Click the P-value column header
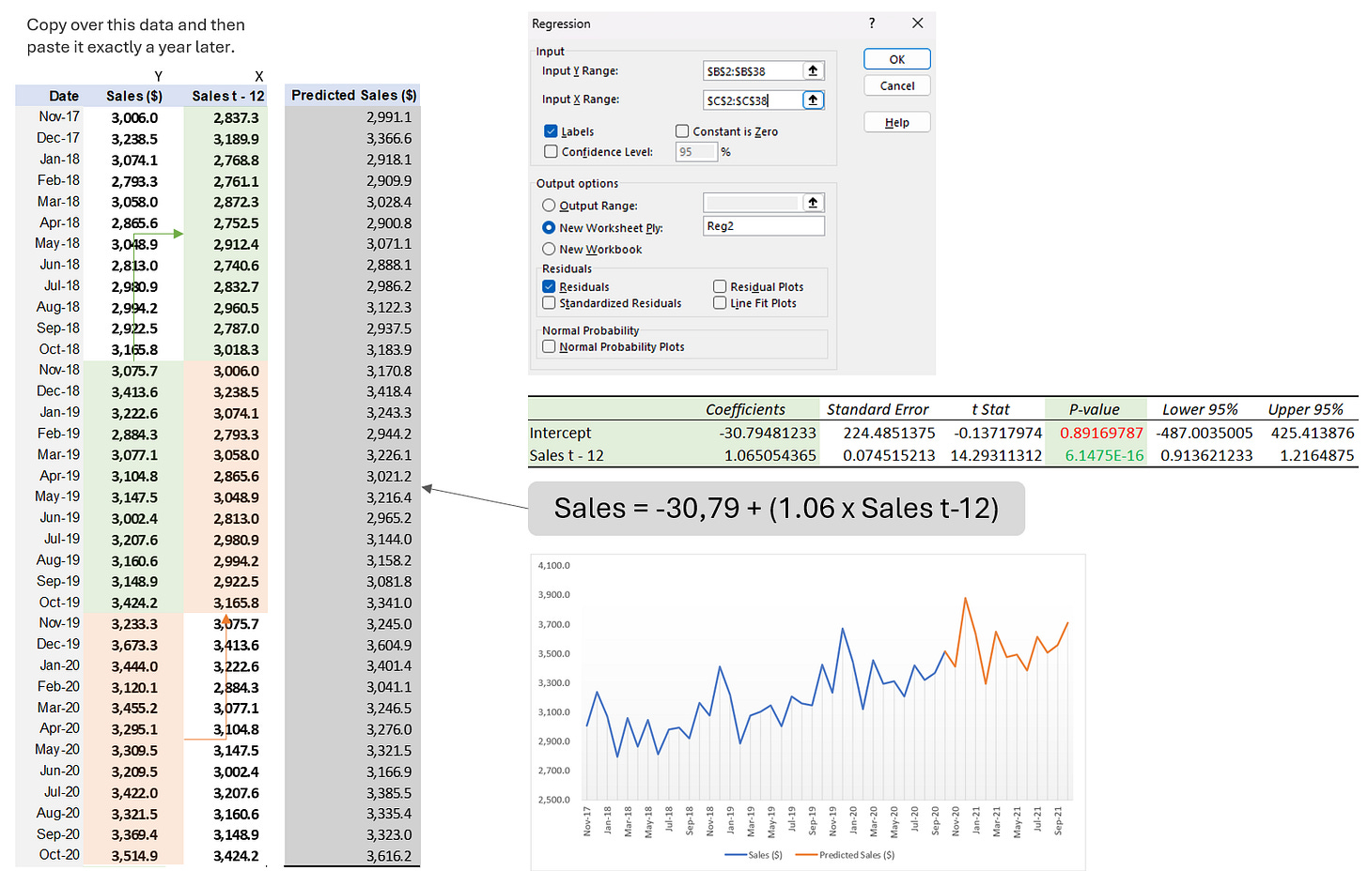 [1095, 409]
